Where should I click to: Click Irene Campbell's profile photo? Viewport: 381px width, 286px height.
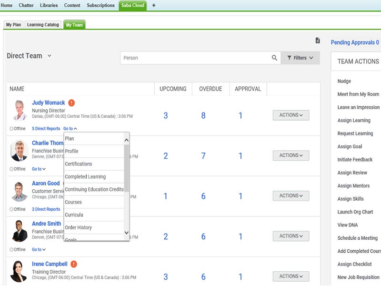coord(19,271)
